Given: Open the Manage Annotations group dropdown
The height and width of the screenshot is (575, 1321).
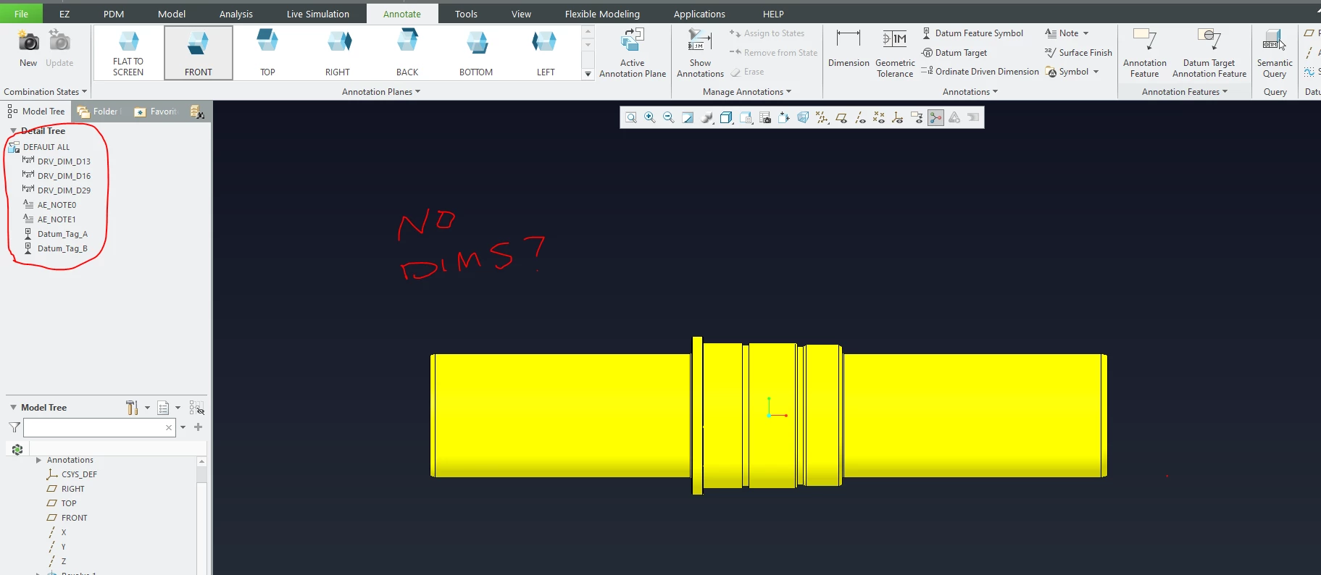Looking at the screenshot, I should point(747,92).
